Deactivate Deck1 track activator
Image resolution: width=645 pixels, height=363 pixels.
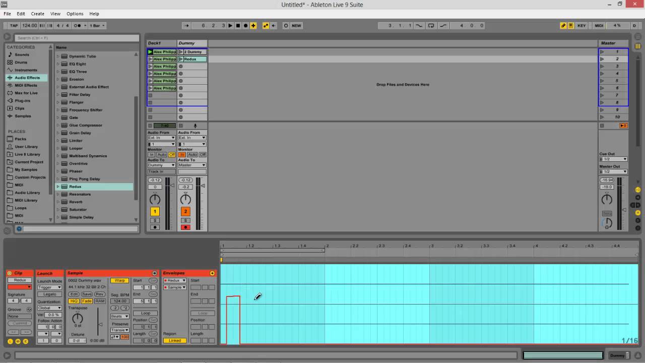coord(155,212)
